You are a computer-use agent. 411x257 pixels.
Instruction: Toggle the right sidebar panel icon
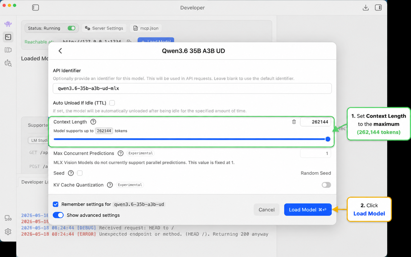pos(378,8)
